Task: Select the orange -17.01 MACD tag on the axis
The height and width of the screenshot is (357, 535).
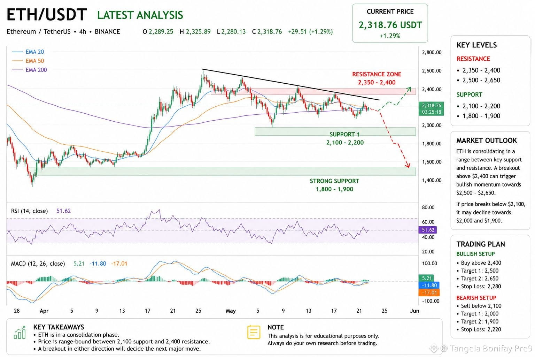Action: 429,293
